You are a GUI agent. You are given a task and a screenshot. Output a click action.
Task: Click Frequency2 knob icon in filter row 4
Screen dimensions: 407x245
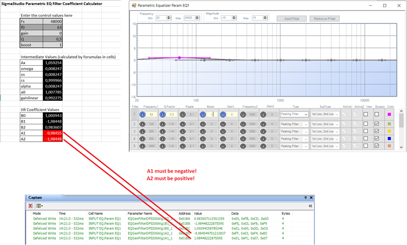pos(243,139)
